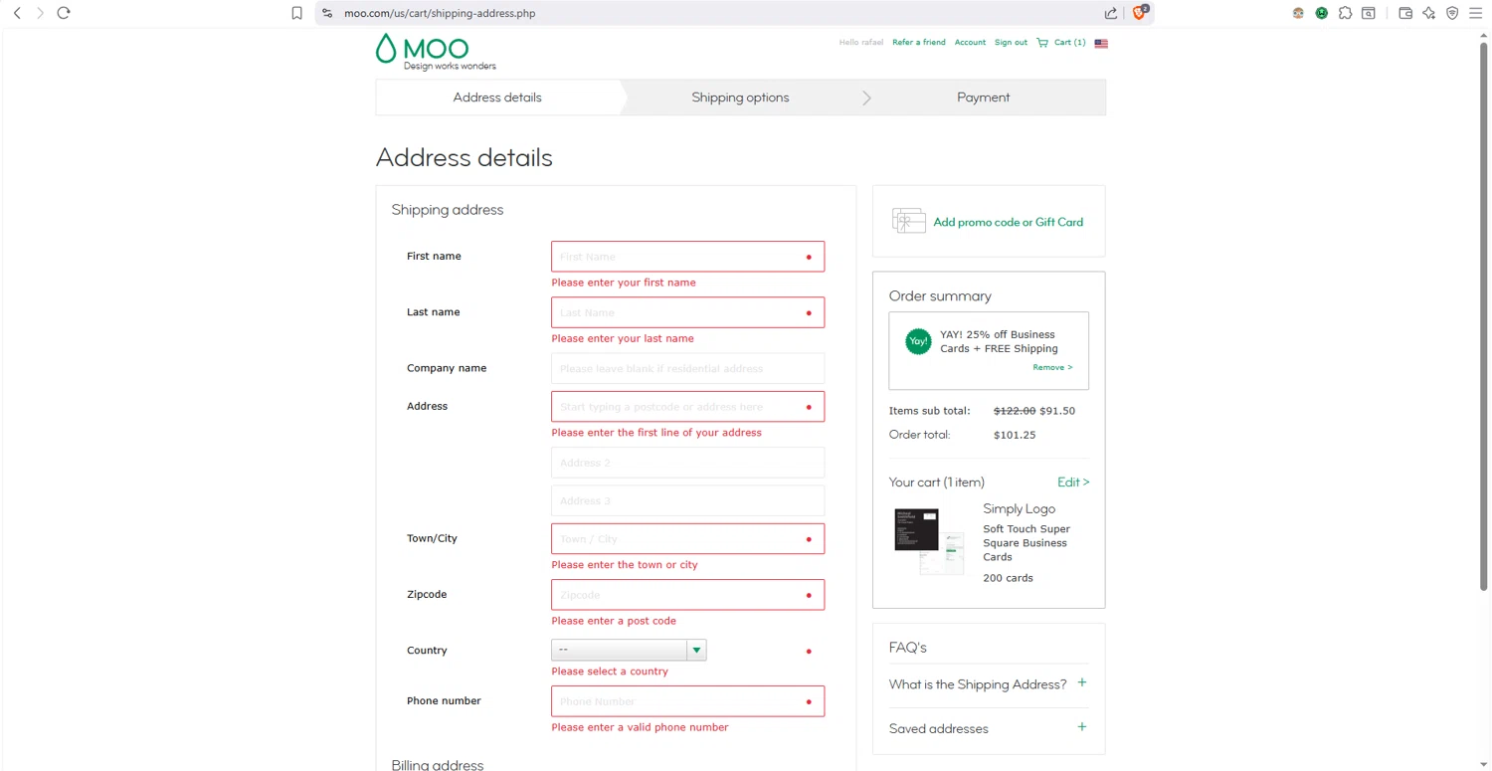
Task: Bookmark this page
Action: [x=296, y=13]
